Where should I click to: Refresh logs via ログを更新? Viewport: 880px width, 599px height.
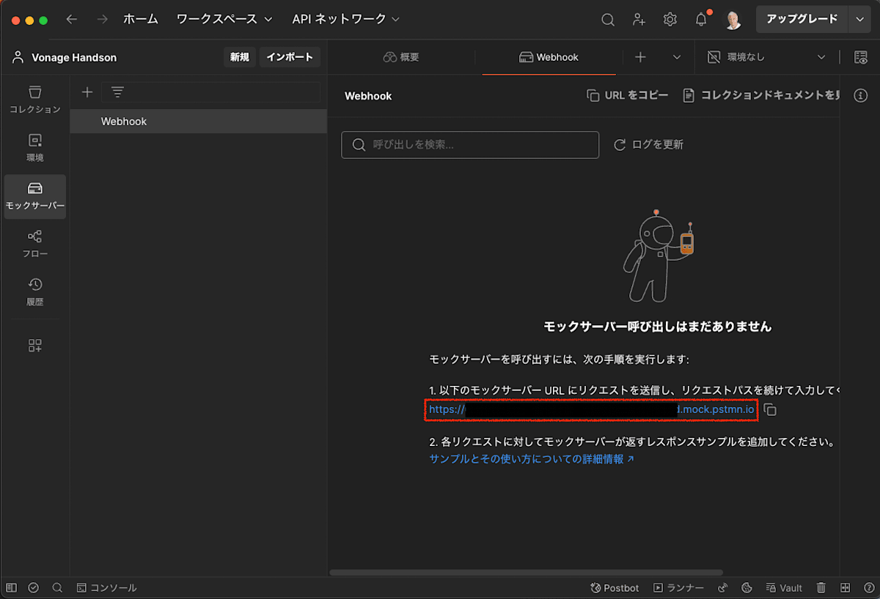648,144
